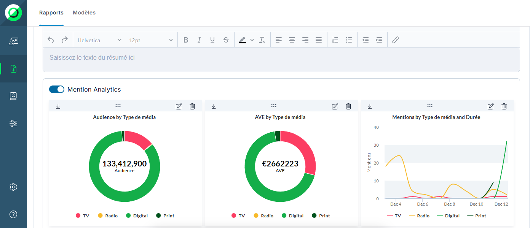This screenshot has height=228, width=530.
Task: Switch to the Modèles tab
Action: (x=84, y=12)
